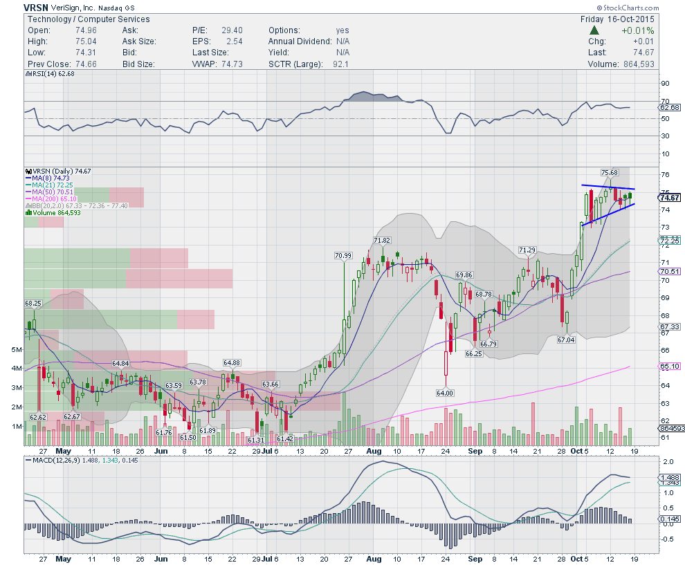Click the RSI 62.68 right-axis value tag
Image resolution: width=685 pixels, height=565 pixels.
[x=670, y=107]
